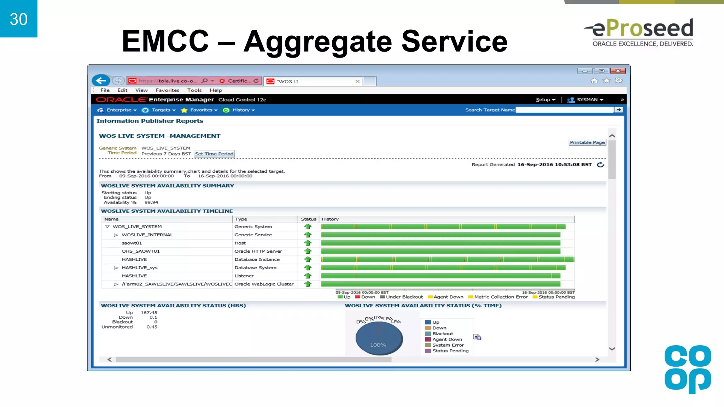Click the double chevron overflow in header
724x407 pixels.
click(622, 100)
